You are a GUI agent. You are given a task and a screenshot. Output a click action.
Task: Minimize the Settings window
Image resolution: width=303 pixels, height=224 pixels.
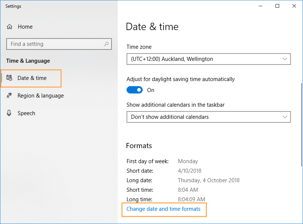click(x=260, y=6)
